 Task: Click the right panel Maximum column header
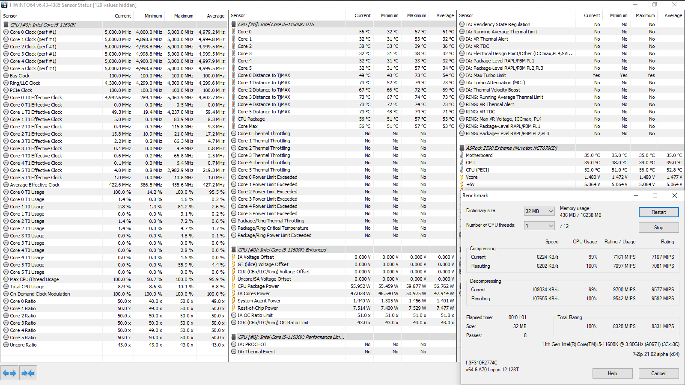tap(645, 15)
